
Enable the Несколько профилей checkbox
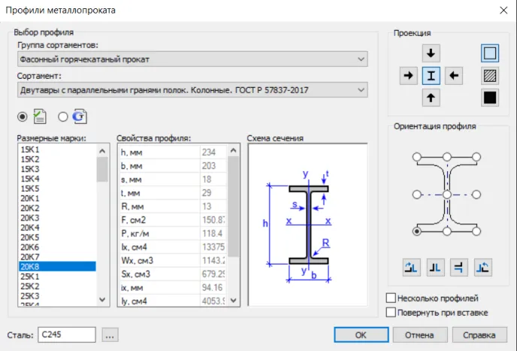click(x=391, y=298)
